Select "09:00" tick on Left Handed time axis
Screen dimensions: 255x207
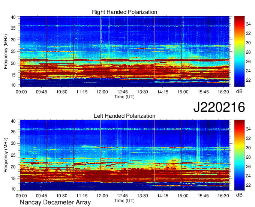click(x=21, y=195)
